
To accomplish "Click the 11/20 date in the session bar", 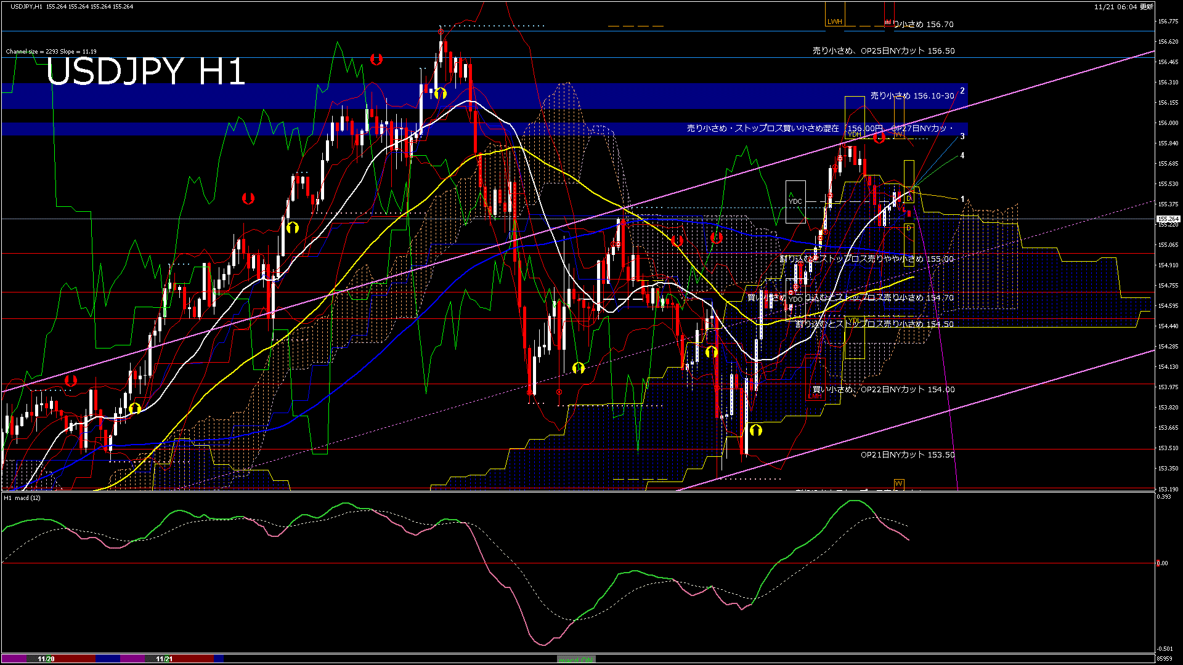I will coord(46,659).
